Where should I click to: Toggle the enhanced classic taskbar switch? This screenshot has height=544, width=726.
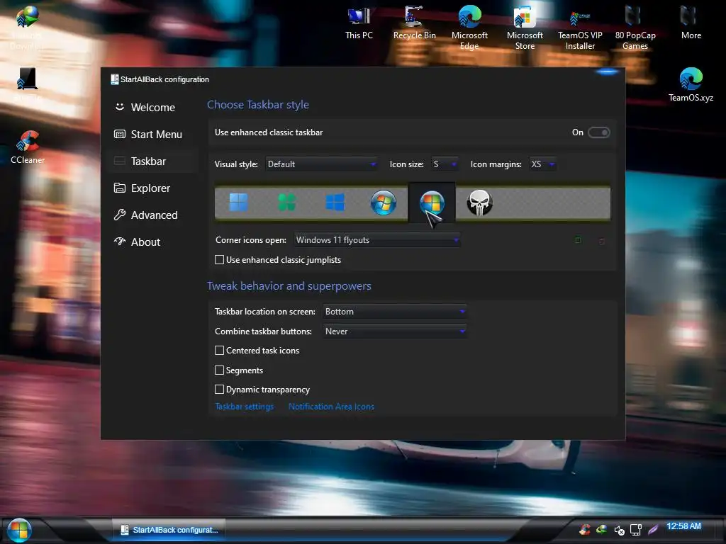coord(598,132)
